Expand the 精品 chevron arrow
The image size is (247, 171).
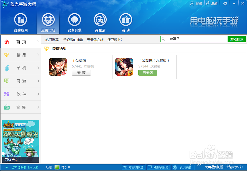coord(38,55)
